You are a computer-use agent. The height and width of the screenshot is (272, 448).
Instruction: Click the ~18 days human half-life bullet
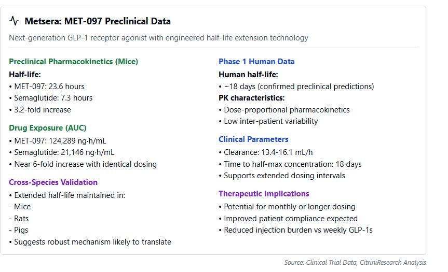click(296, 87)
